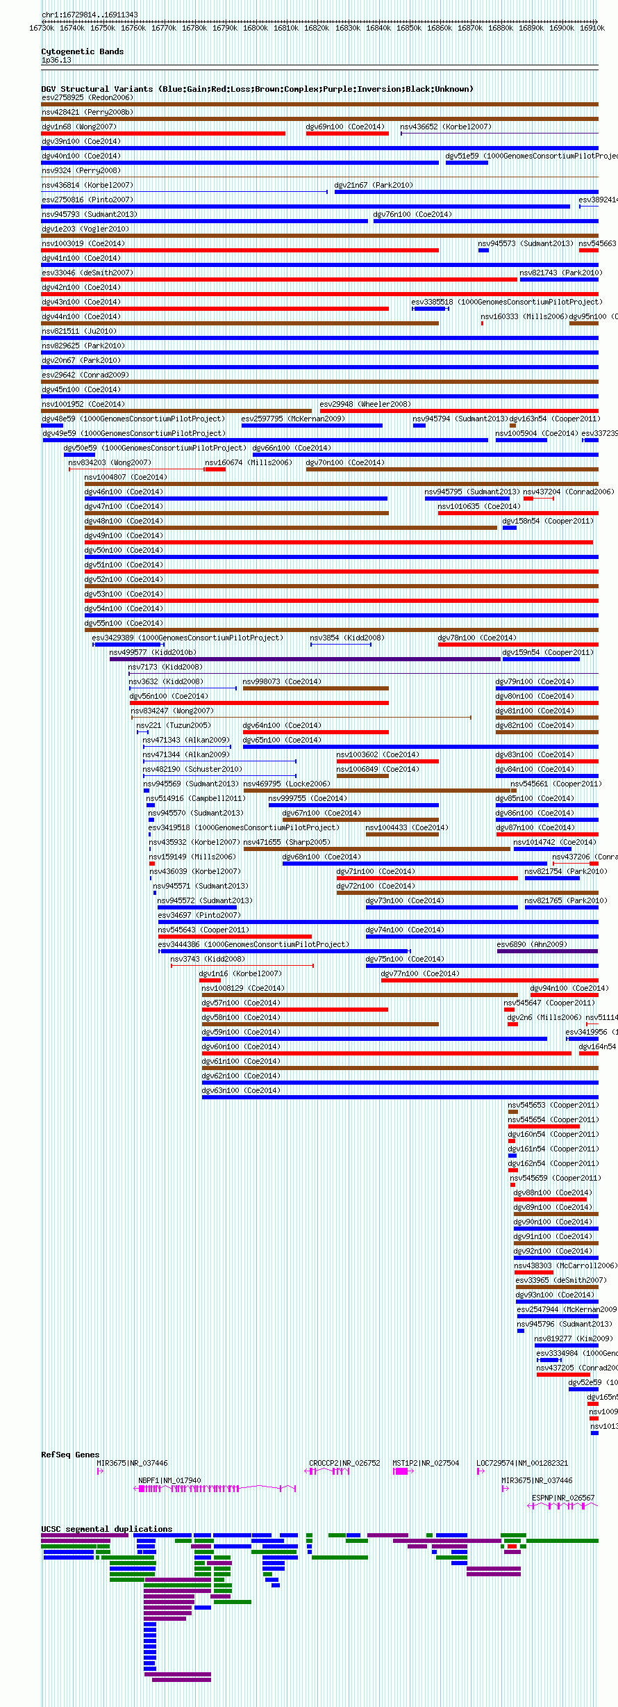This screenshot has width=618, height=1707.
Task: Open variant nsv436652 (Korbel2007)
Action: click(446, 127)
